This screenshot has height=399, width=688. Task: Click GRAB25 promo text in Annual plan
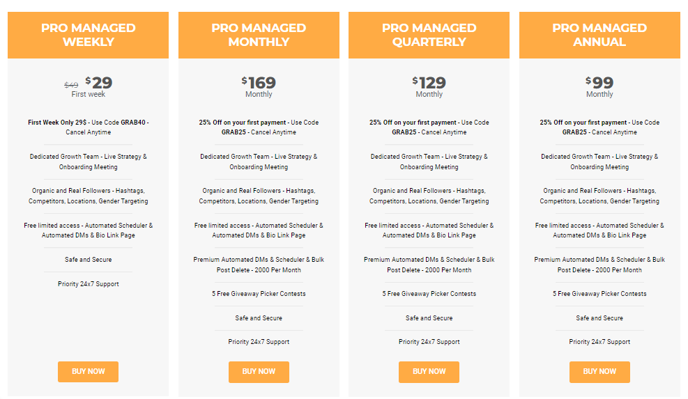point(574,132)
